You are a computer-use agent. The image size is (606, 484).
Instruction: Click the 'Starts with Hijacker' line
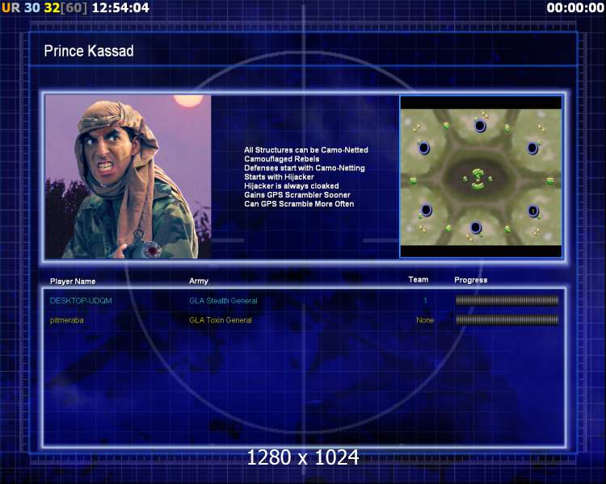[279, 177]
